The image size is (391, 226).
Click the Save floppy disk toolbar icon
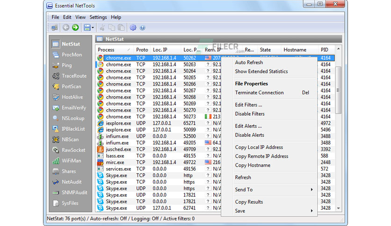click(87, 28)
